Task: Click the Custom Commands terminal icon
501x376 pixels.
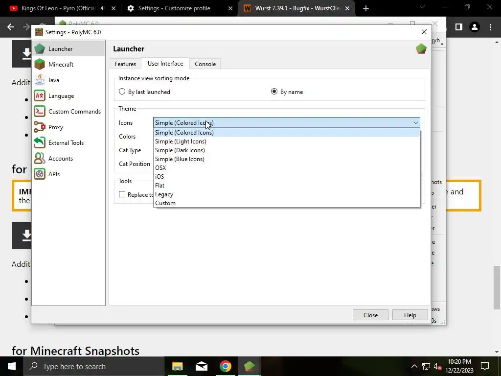Action: [40, 111]
